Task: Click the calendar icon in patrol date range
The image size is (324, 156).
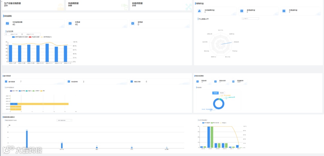Action: point(6,34)
